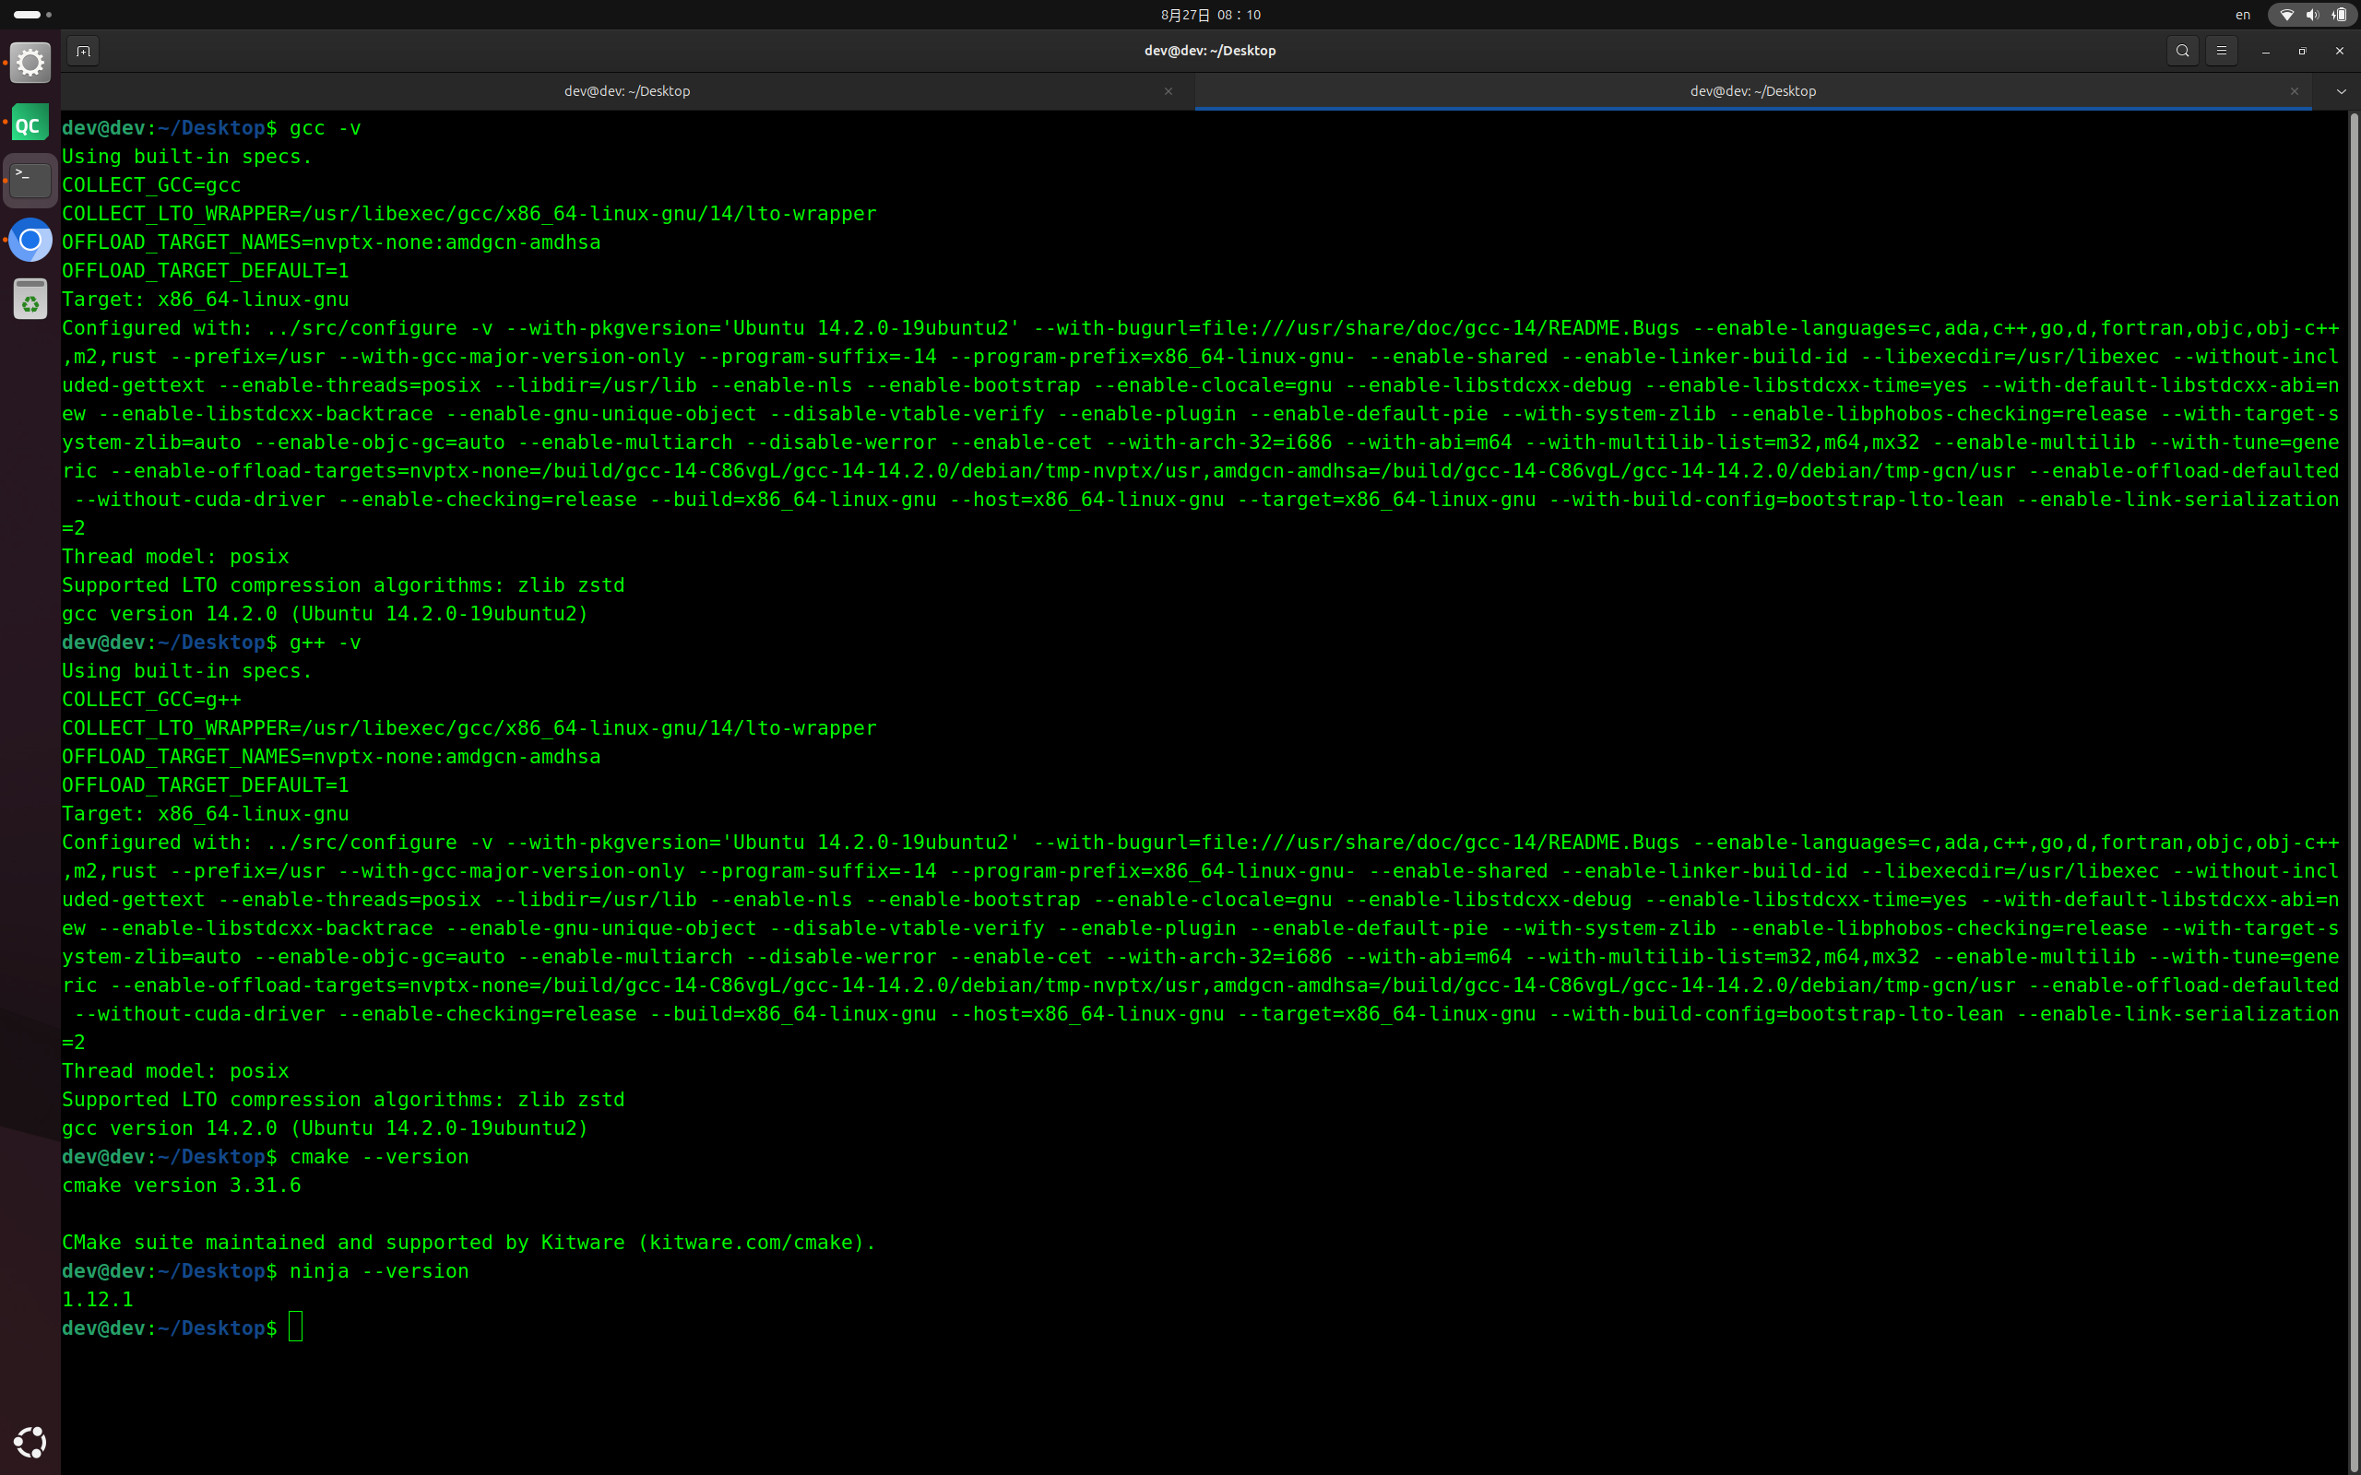Open Settings from the dock
2361x1475 pixels.
pyautogui.click(x=30, y=64)
